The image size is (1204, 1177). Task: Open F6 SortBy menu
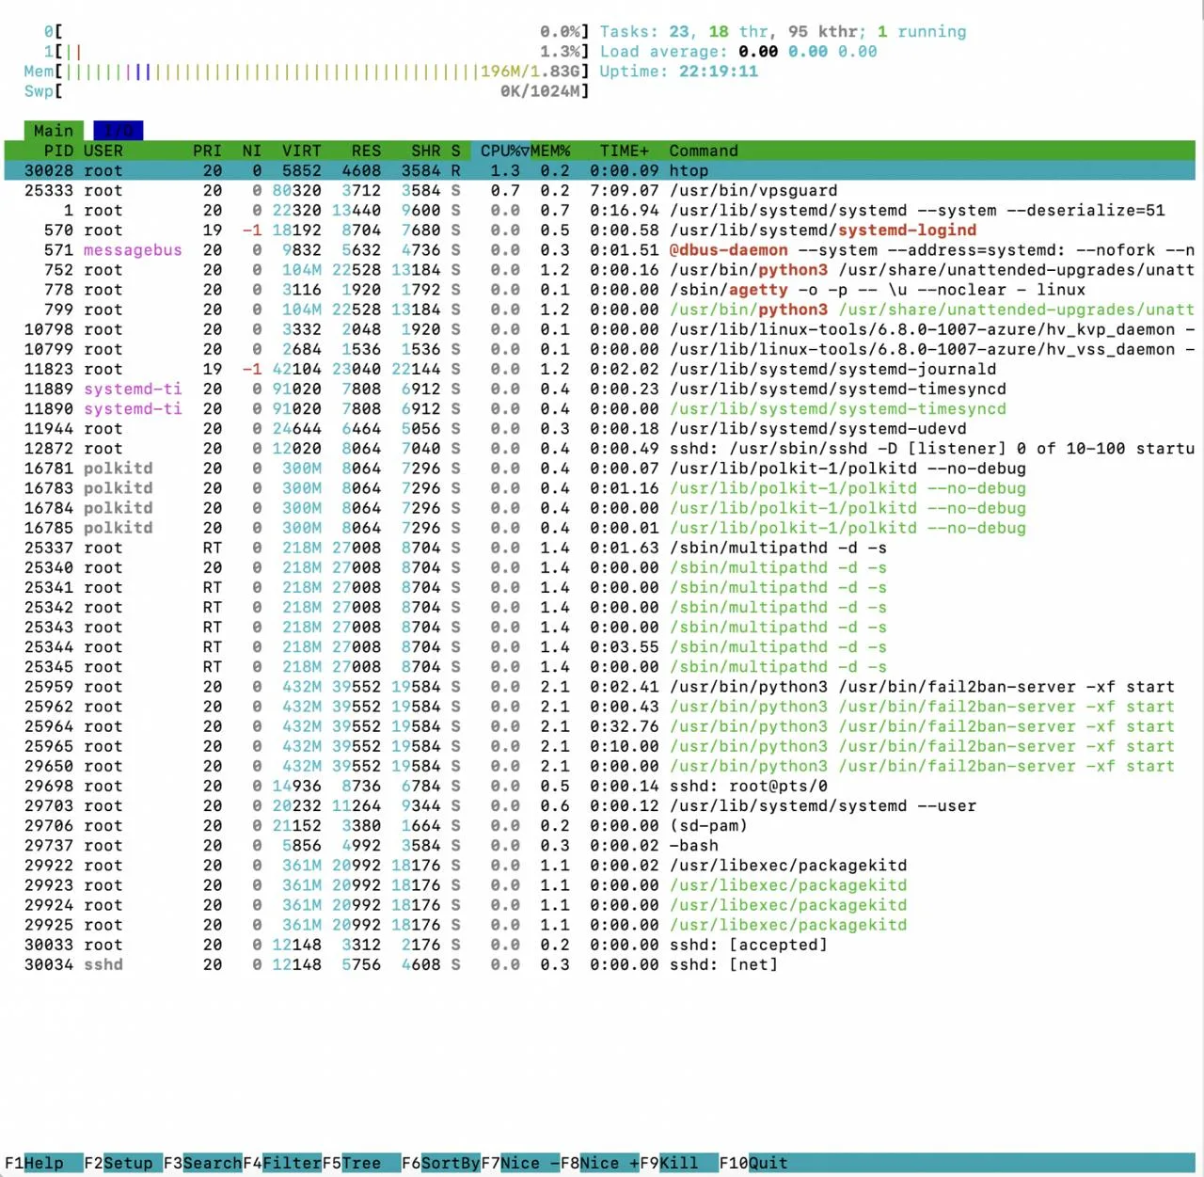(441, 1163)
